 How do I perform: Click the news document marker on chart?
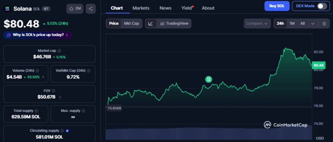(x=208, y=79)
